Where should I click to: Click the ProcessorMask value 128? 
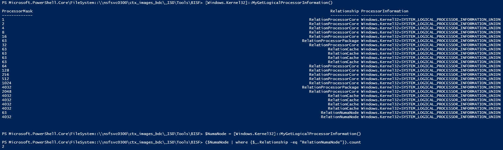5,70
